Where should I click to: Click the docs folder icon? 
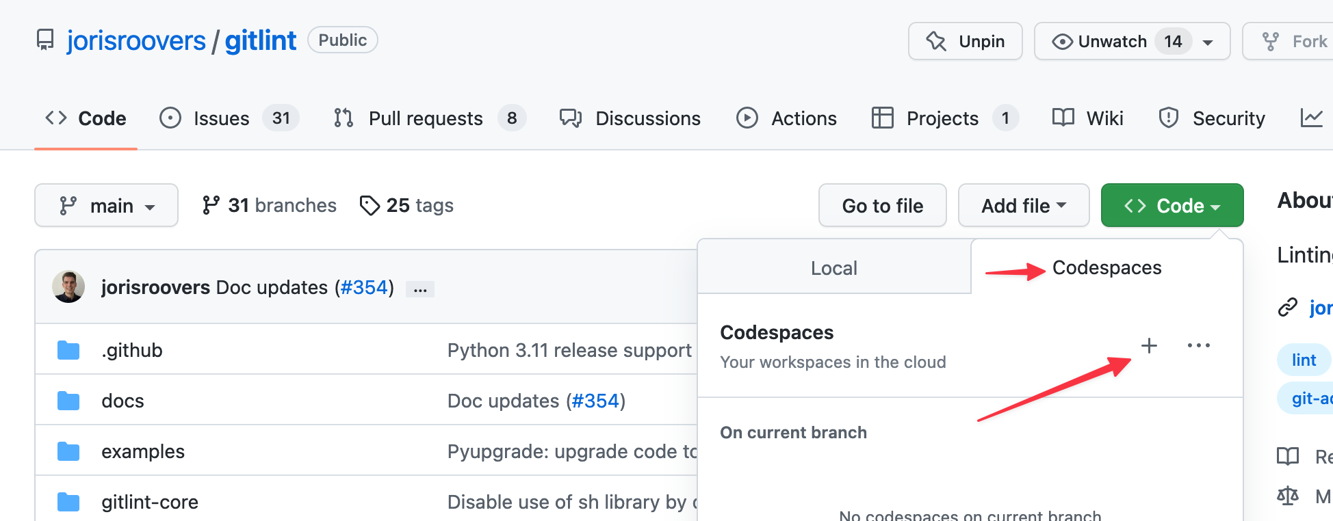pyautogui.click(x=68, y=401)
